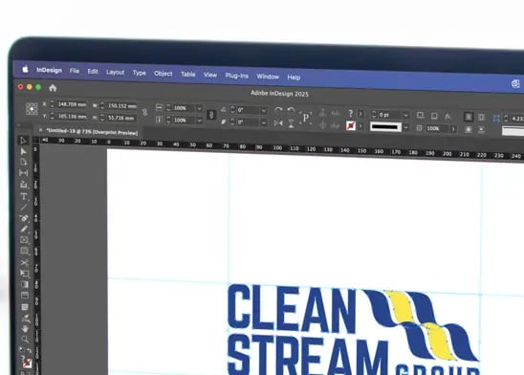524x375 pixels.
Task: Open the Shear X Angle dropdown
Action: [x=264, y=122]
